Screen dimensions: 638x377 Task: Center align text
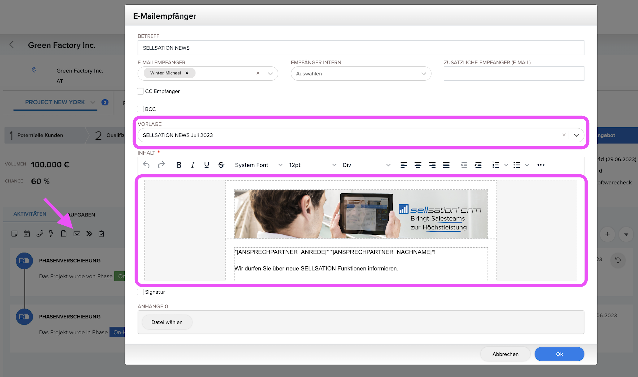(x=418, y=165)
